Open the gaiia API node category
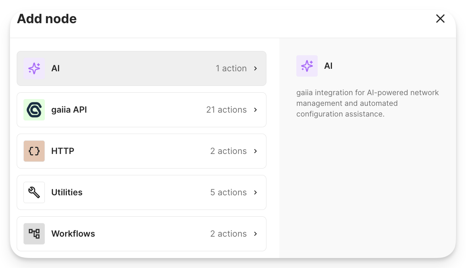466x268 pixels. tap(141, 110)
